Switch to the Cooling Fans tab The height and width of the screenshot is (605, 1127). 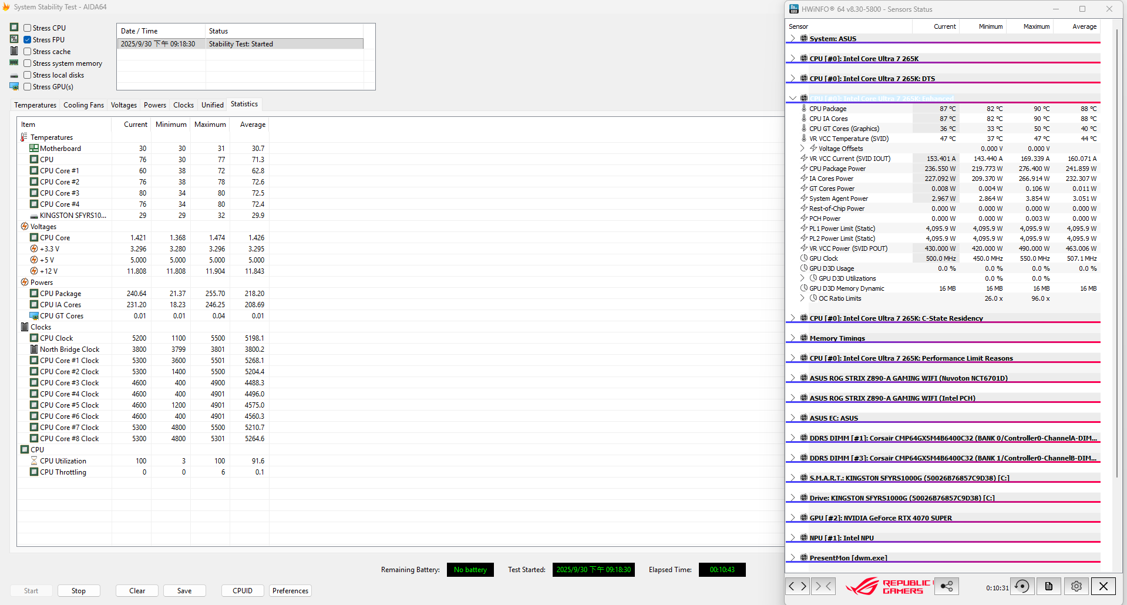click(x=83, y=105)
